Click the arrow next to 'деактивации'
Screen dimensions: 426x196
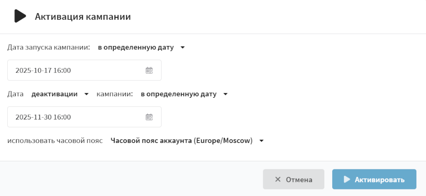[x=86, y=94]
